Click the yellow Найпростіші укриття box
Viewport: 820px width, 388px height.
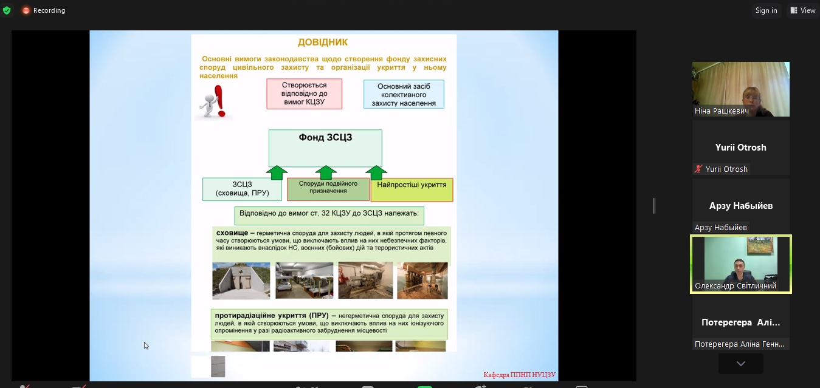tap(412, 189)
